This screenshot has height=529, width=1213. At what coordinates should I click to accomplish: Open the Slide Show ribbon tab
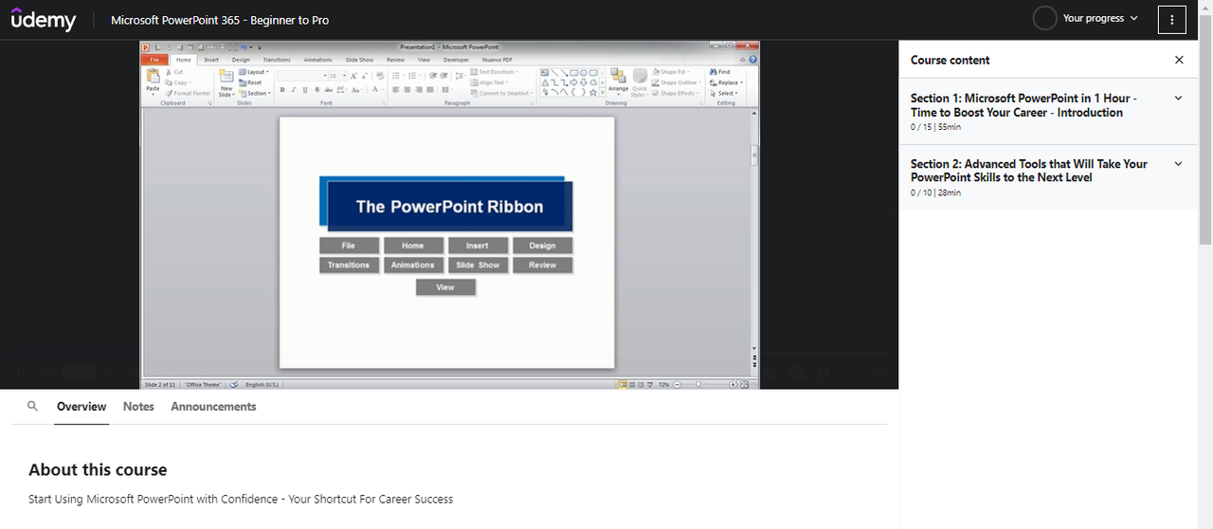[359, 60]
